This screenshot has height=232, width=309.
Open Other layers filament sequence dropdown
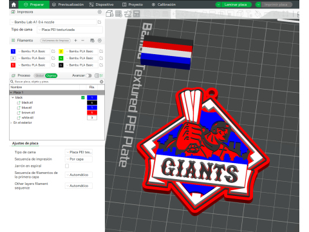coord(79,186)
